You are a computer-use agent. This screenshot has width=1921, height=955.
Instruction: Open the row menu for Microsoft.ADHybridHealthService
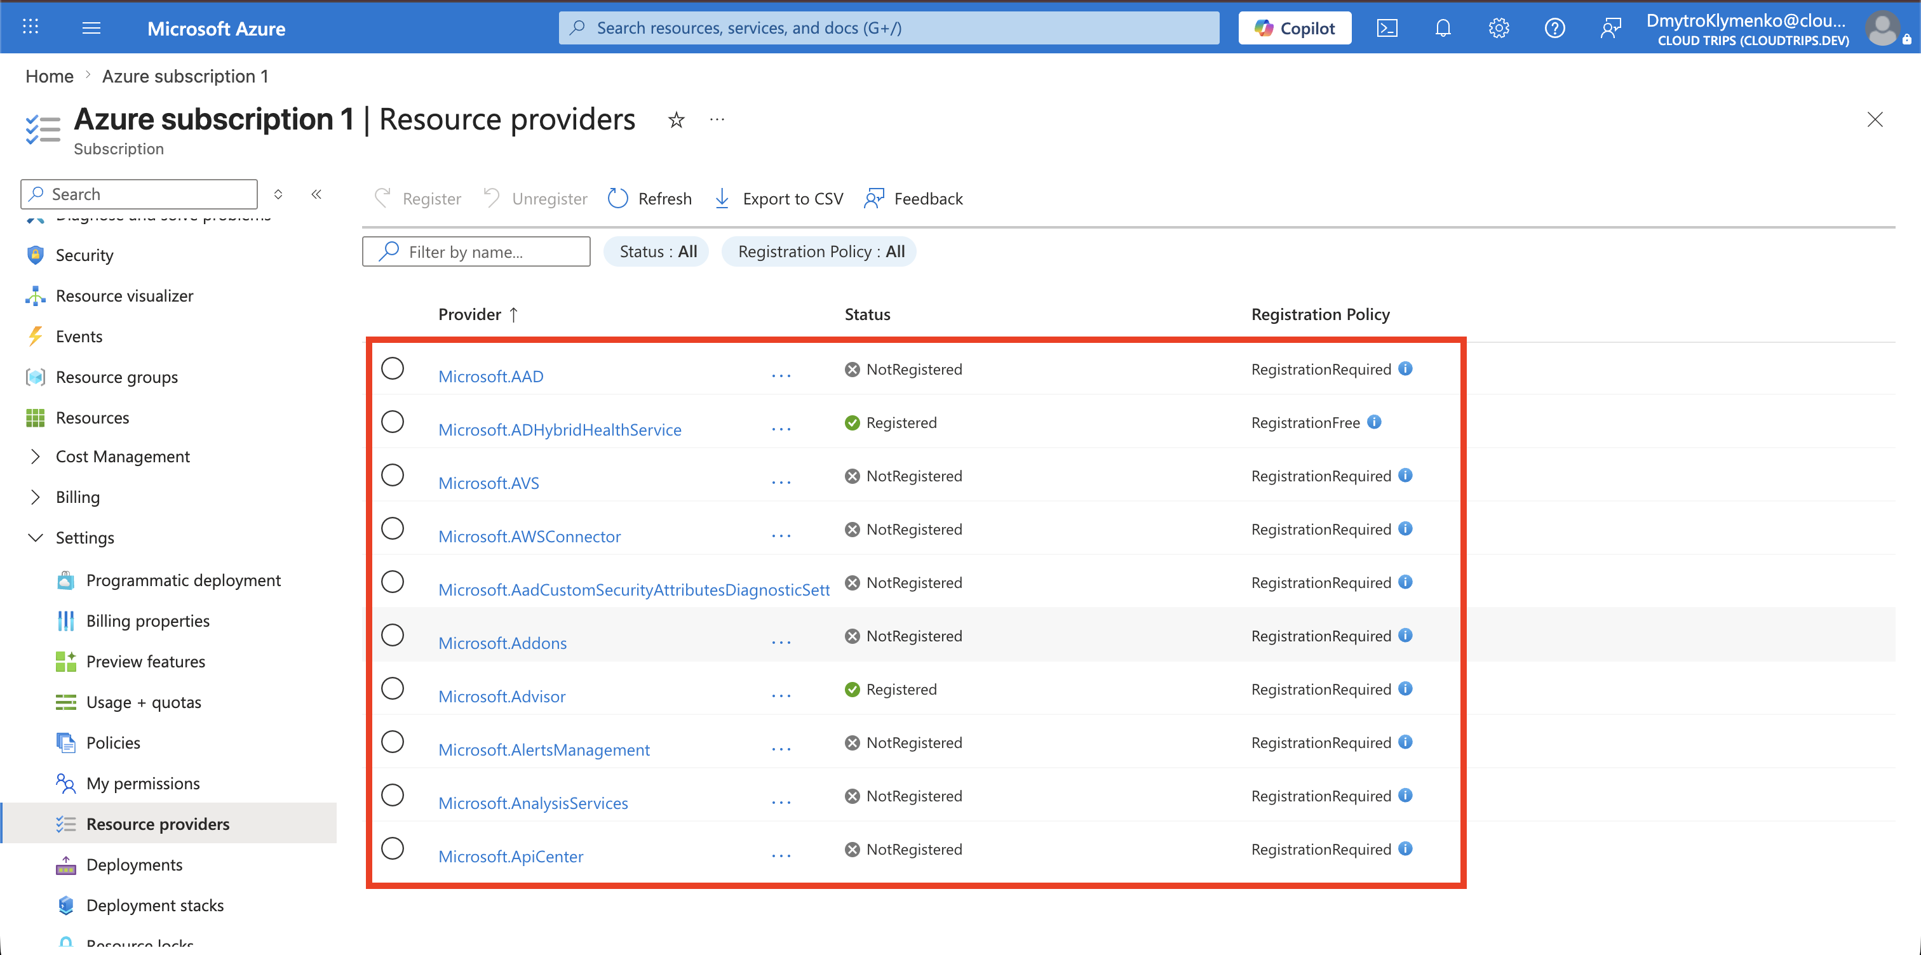pos(781,429)
